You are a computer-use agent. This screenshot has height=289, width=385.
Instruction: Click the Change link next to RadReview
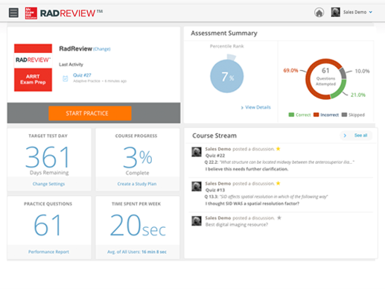point(102,49)
